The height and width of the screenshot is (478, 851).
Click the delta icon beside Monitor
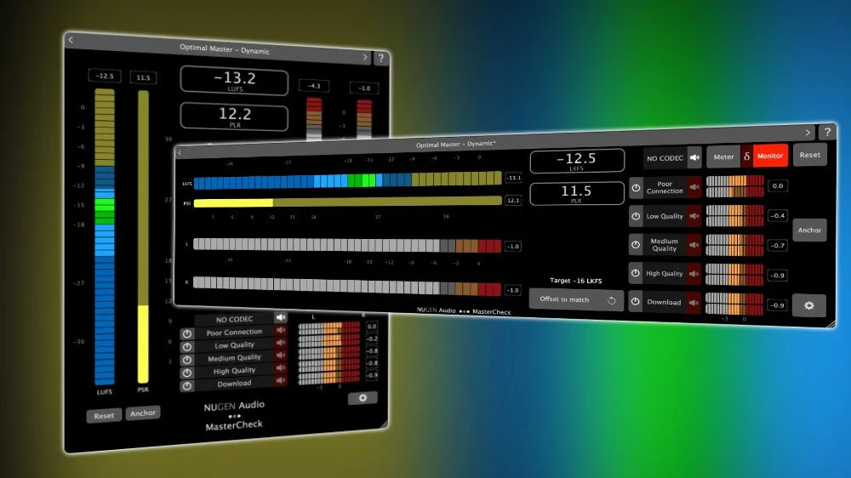(x=747, y=156)
